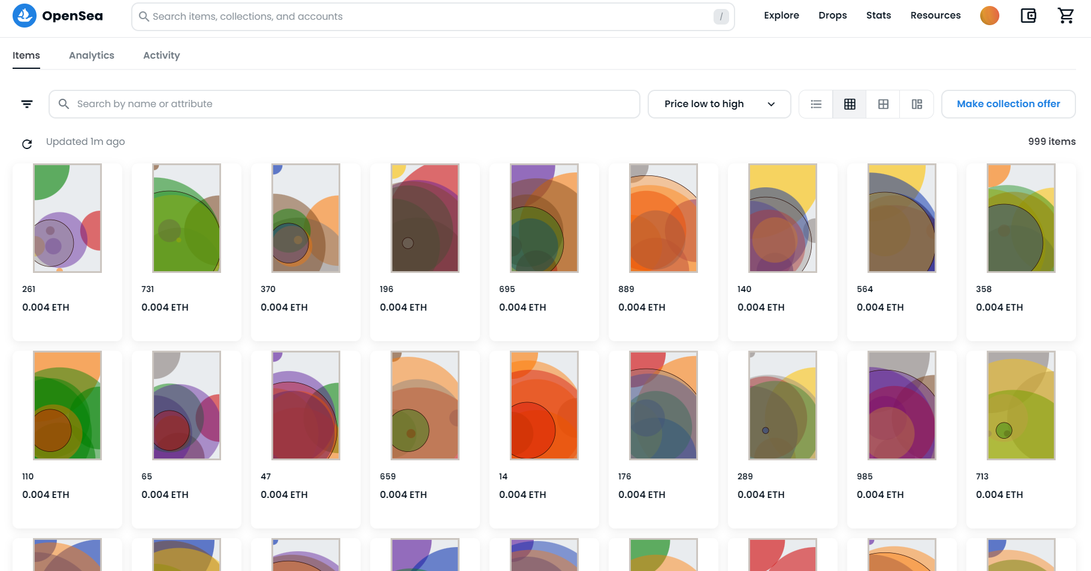Open item 370 thumbnail
This screenshot has width=1091, height=571.
coord(306,218)
